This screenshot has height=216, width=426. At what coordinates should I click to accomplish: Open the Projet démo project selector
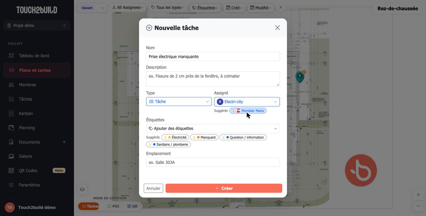click(x=37, y=25)
